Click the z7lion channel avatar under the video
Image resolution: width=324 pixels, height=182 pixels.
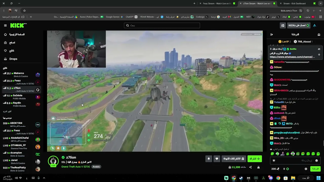click(x=53, y=162)
